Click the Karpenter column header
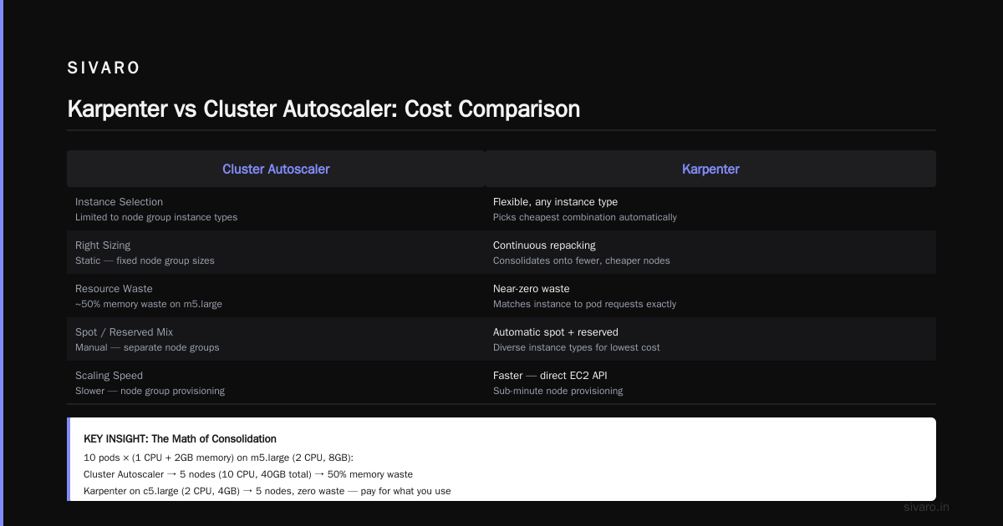Viewport: 1003px width, 526px height. [710, 169]
